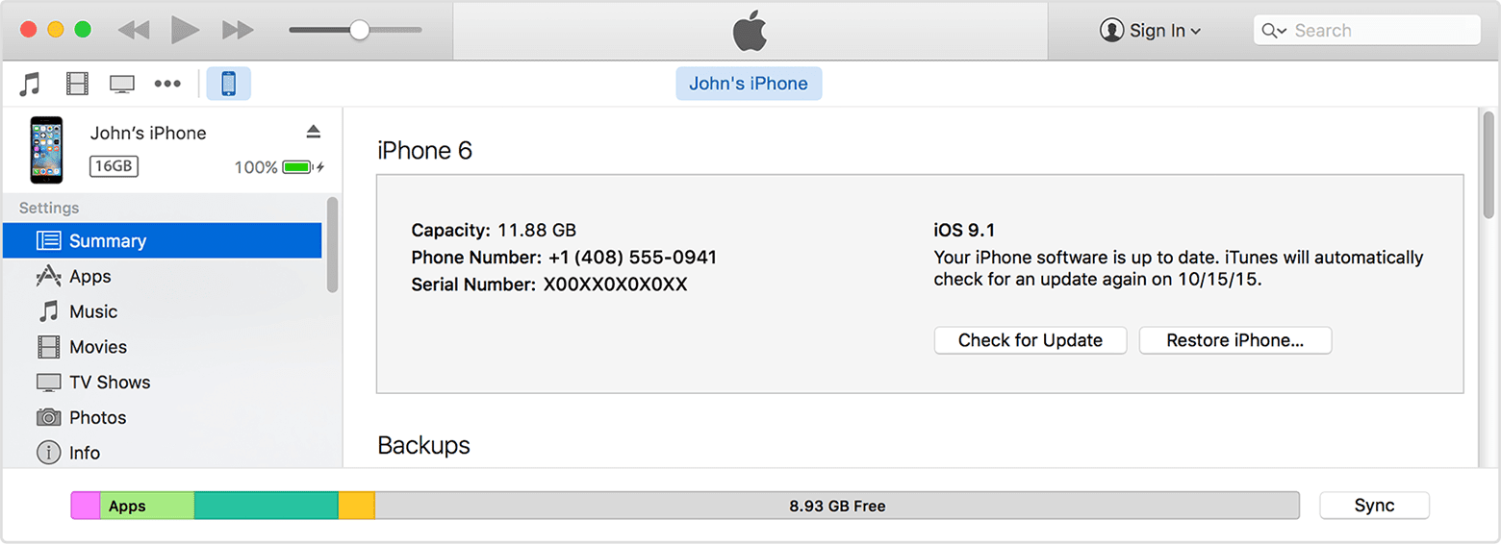Viewport: 1501px width, 544px height.
Task: Click the yellow storage segment
Action: 357,506
